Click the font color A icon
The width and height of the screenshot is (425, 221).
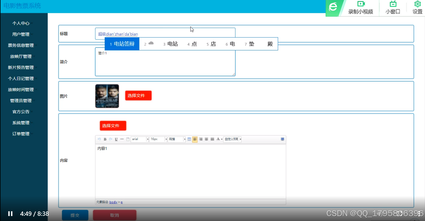click(x=218, y=139)
